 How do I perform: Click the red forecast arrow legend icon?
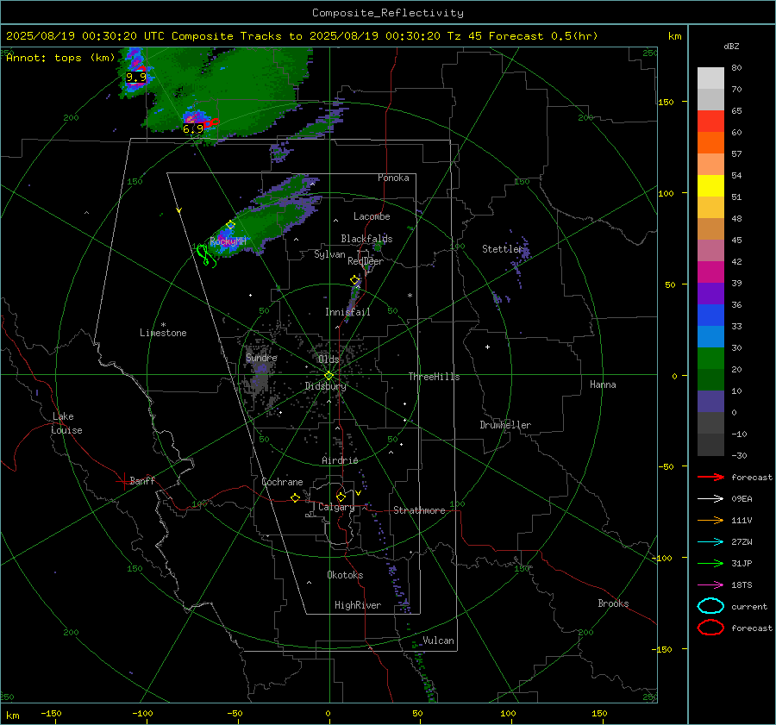[x=711, y=477]
